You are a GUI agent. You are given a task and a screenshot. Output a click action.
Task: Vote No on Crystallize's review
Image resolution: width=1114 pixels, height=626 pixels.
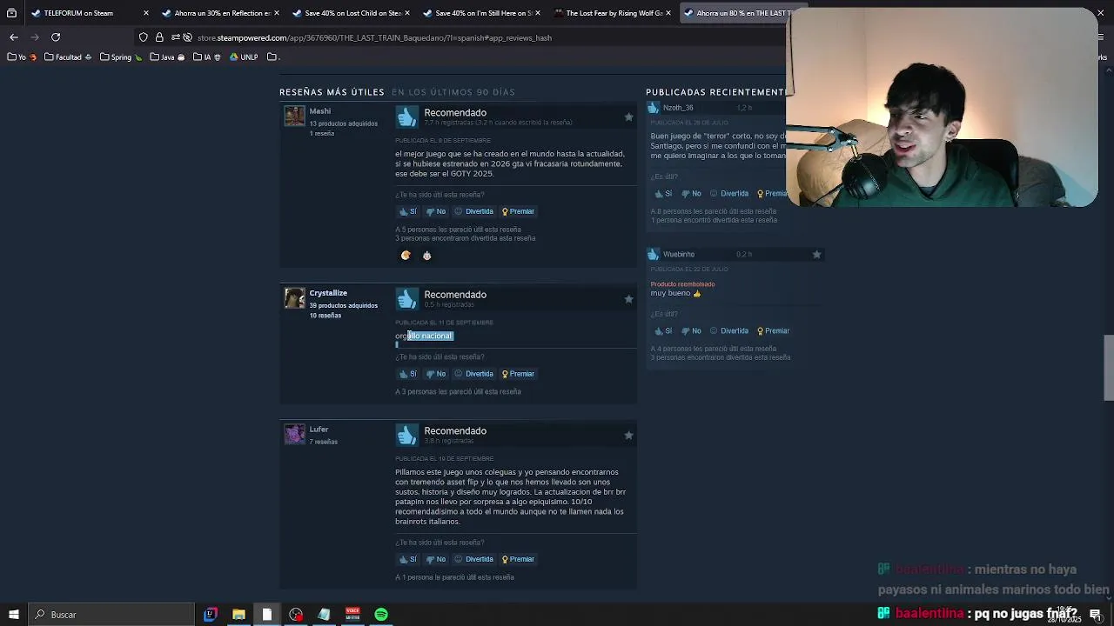click(x=436, y=374)
